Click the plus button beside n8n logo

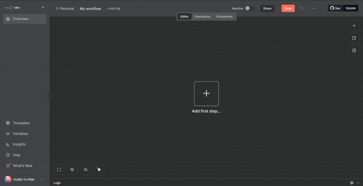point(43,7)
